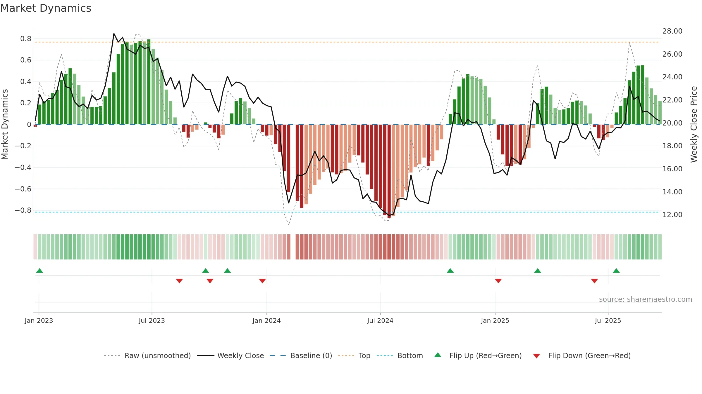The height and width of the screenshot is (394, 702).
Task: Click the 18.00 price axis label
Action: coord(672,146)
